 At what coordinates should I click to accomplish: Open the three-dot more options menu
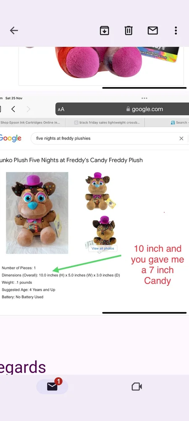176,31
